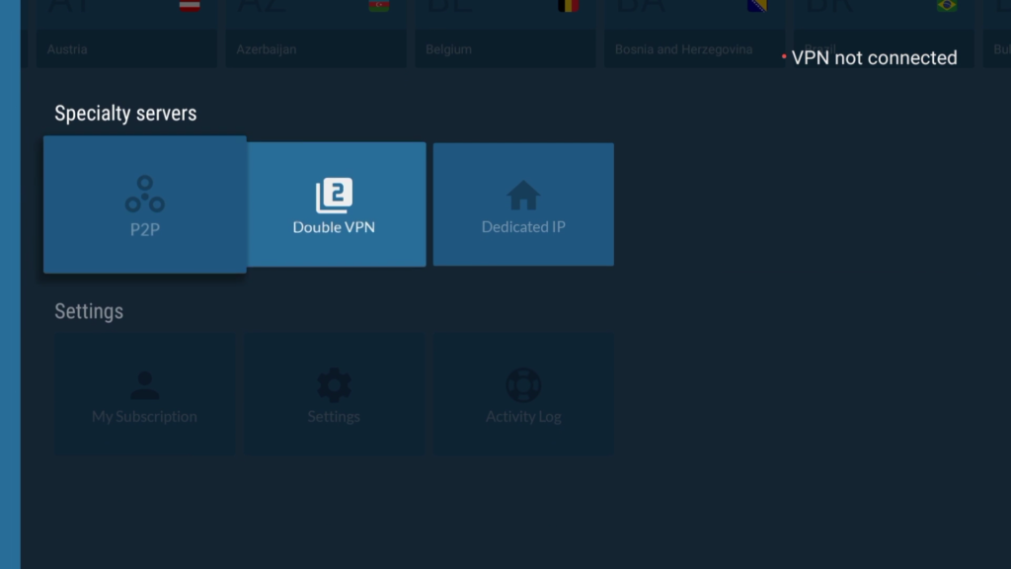Screen dimensions: 1011x569
Task: Choose the Dedicated IP server tile
Action: (523, 204)
